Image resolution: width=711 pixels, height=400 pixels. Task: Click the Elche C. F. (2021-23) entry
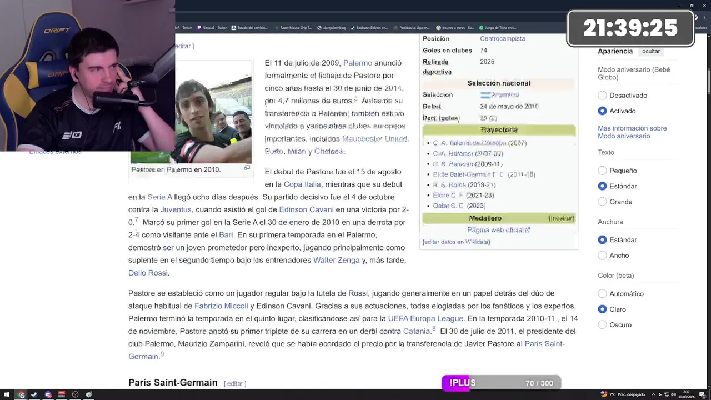463,196
